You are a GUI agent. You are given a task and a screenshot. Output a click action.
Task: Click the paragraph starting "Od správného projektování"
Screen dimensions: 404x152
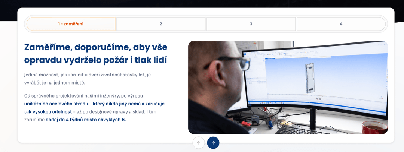pyautogui.click(x=86, y=95)
